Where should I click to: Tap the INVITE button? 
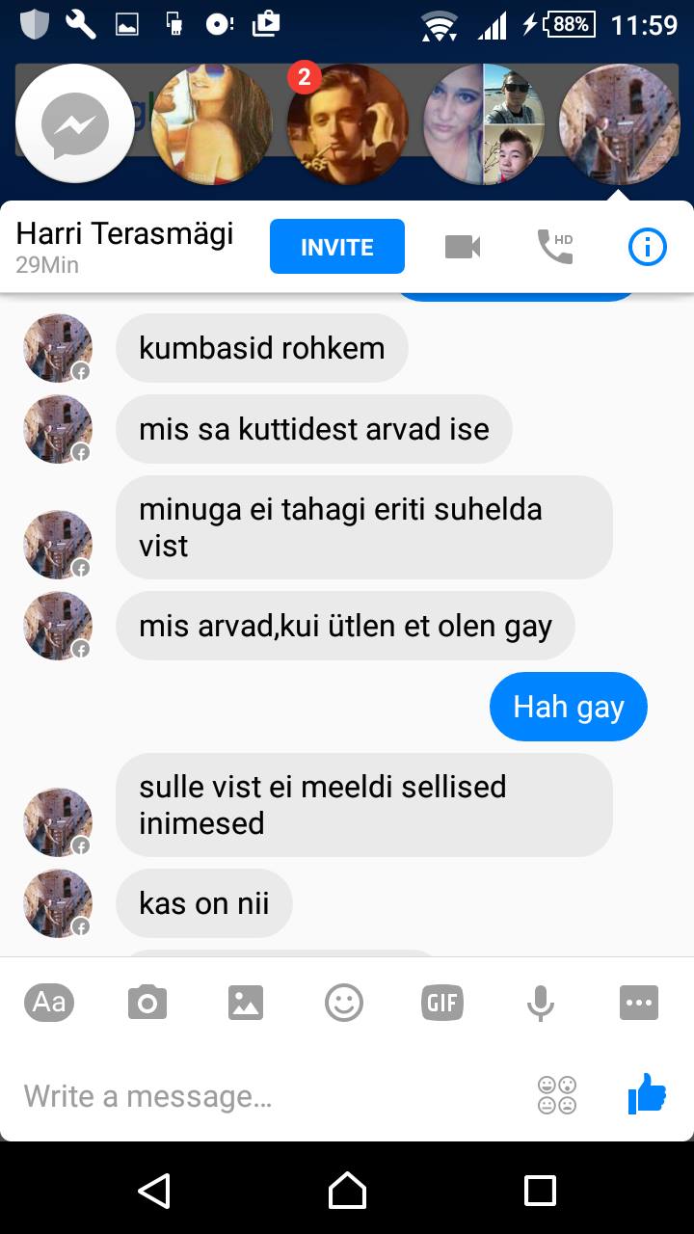[337, 247]
